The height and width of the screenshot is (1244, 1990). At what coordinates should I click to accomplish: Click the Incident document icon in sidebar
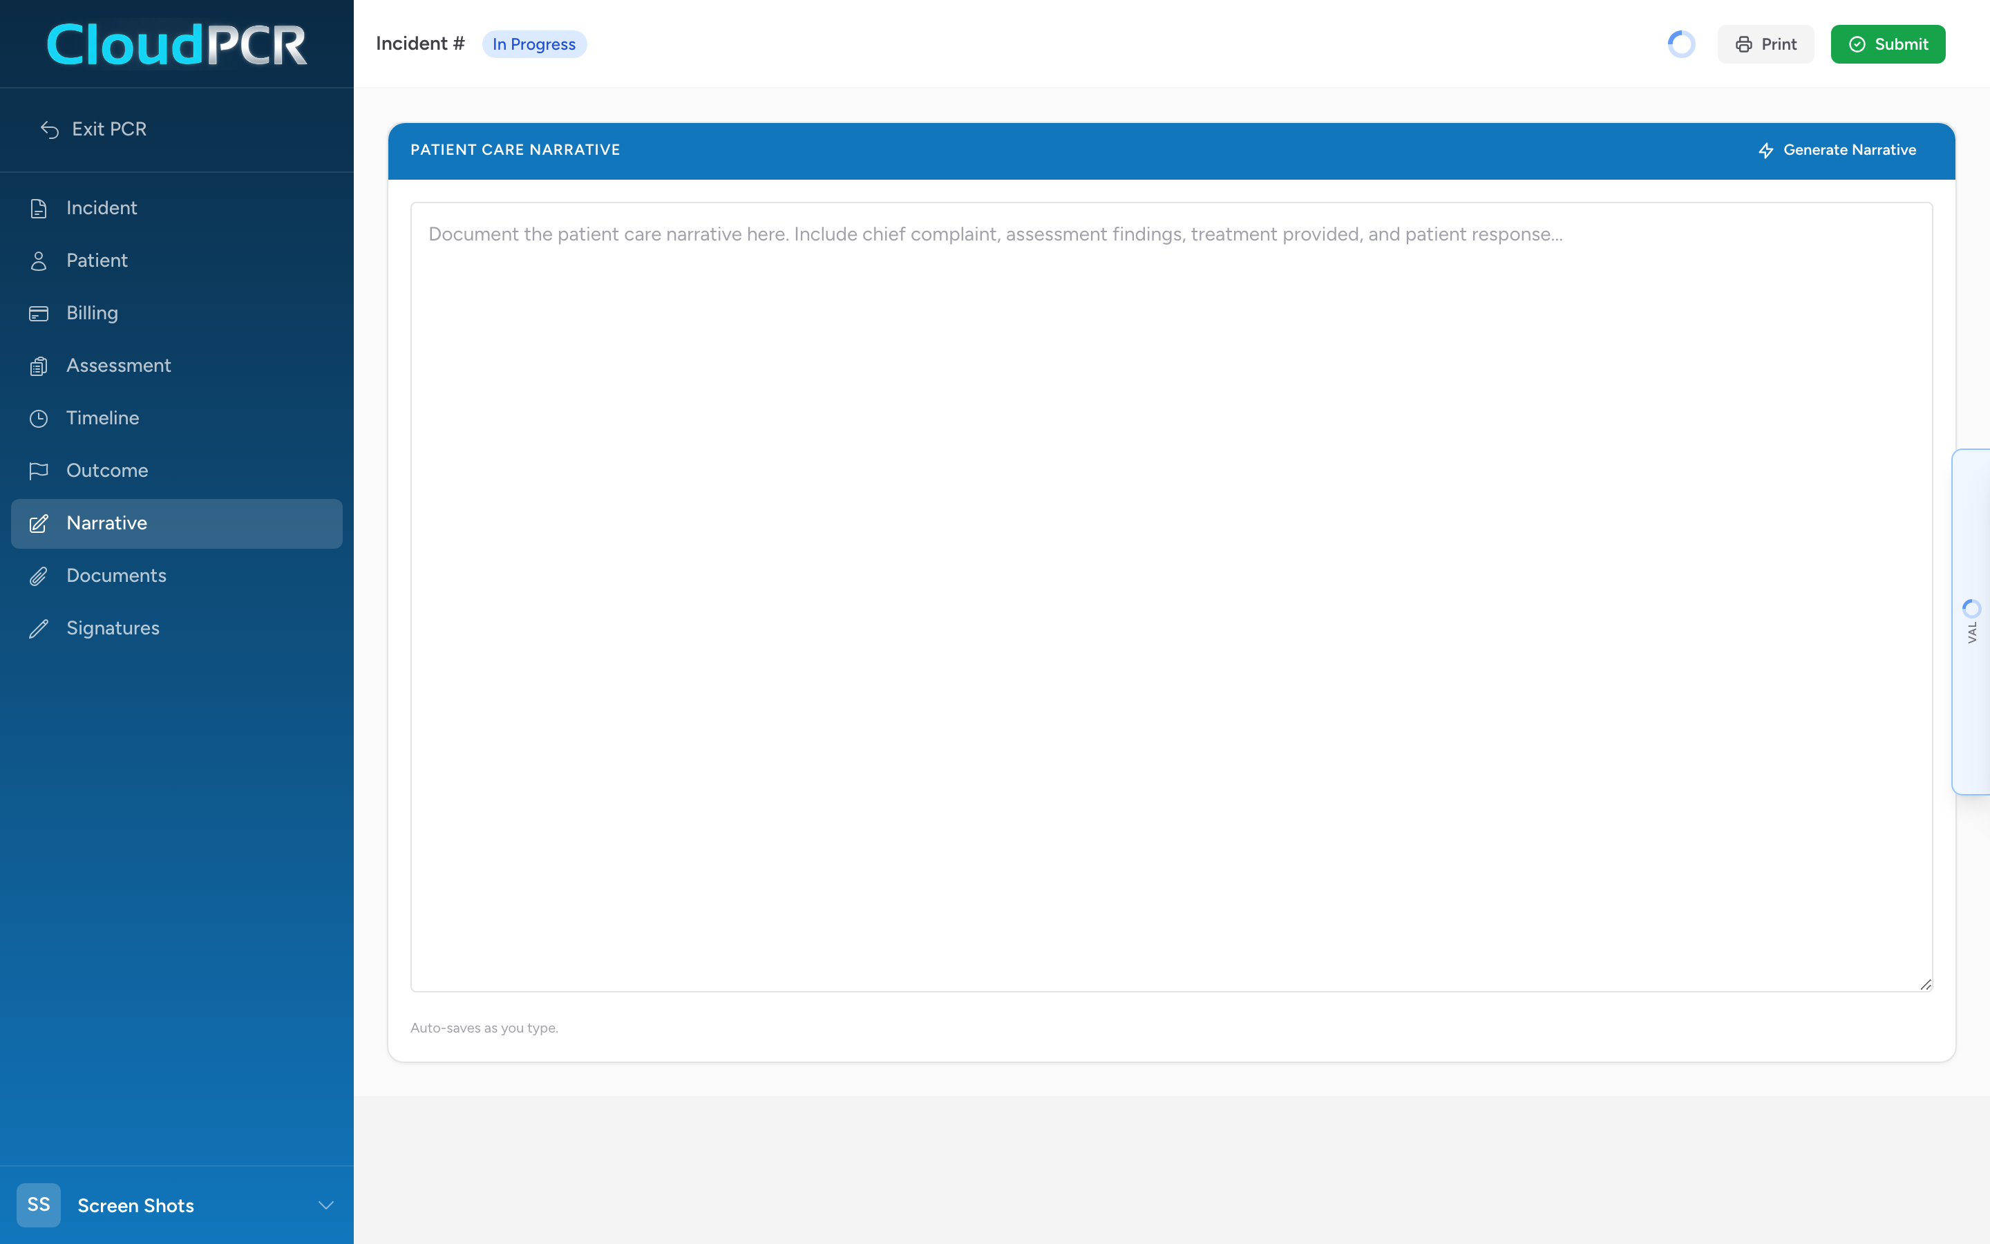click(x=39, y=208)
